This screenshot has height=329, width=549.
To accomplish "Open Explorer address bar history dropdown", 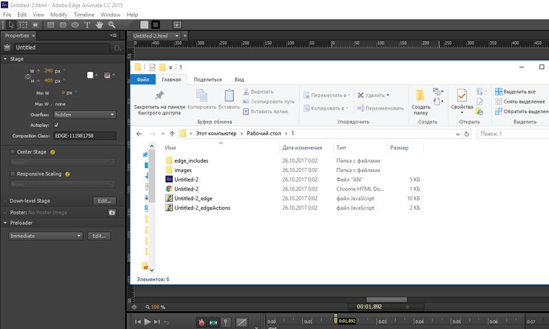I will tap(458, 134).
